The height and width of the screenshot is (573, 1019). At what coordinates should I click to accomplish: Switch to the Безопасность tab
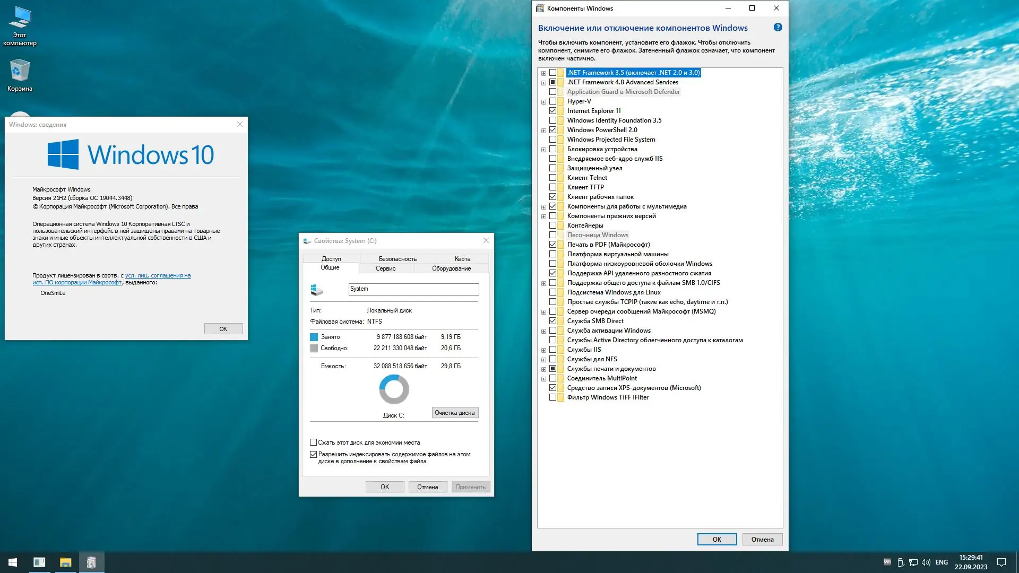[x=398, y=259]
